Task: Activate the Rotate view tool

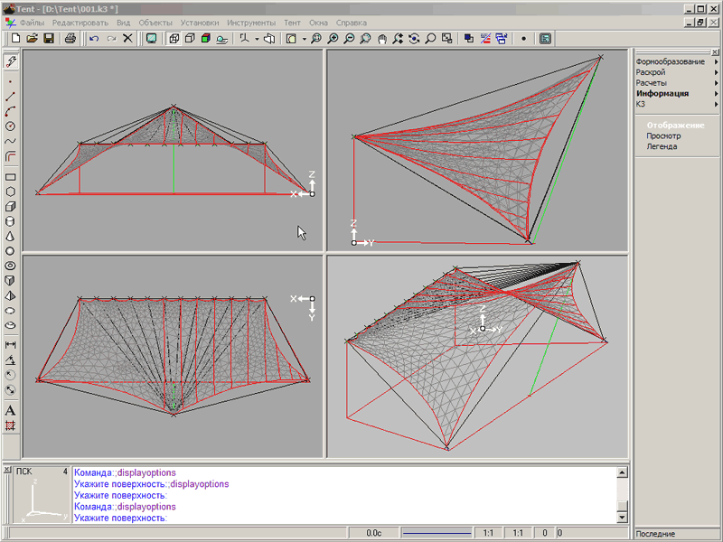Action: click(x=413, y=38)
